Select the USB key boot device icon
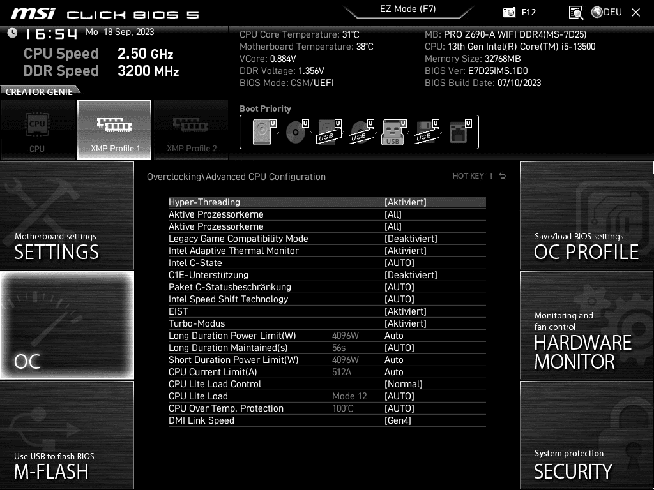The image size is (654, 490). [393, 132]
